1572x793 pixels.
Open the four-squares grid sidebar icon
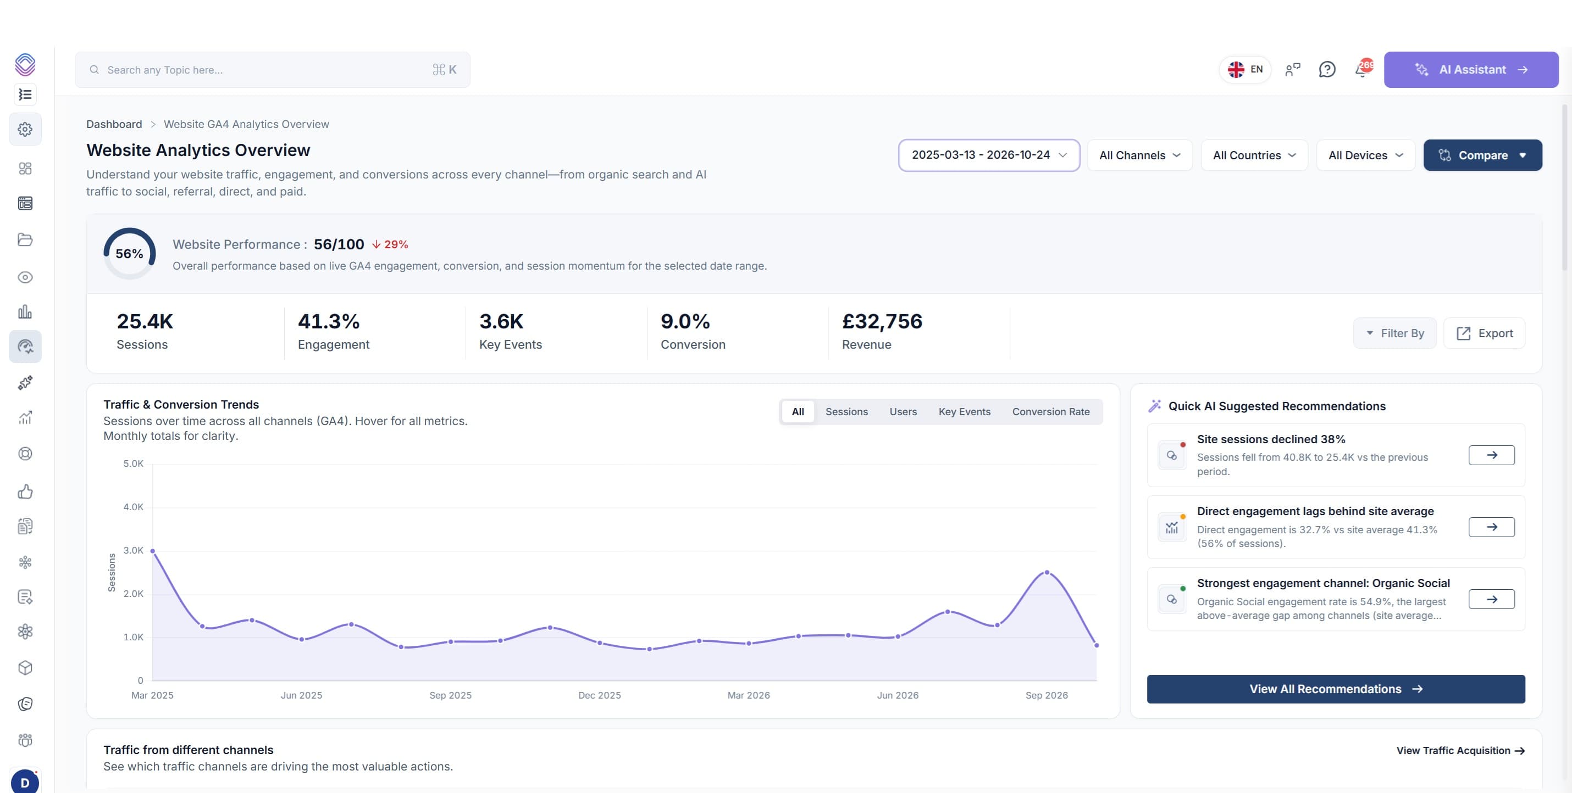[25, 168]
